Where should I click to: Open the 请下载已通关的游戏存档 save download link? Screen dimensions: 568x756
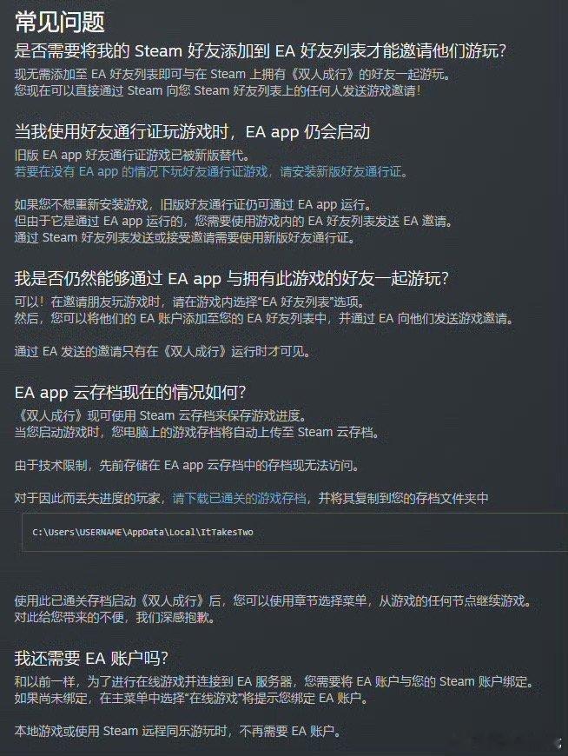pyautogui.click(x=240, y=498)
